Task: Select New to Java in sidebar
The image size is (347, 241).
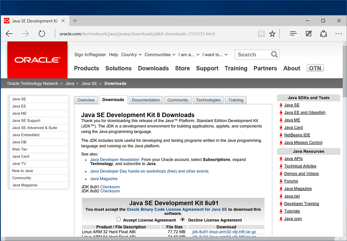Action: pos(39,171)
